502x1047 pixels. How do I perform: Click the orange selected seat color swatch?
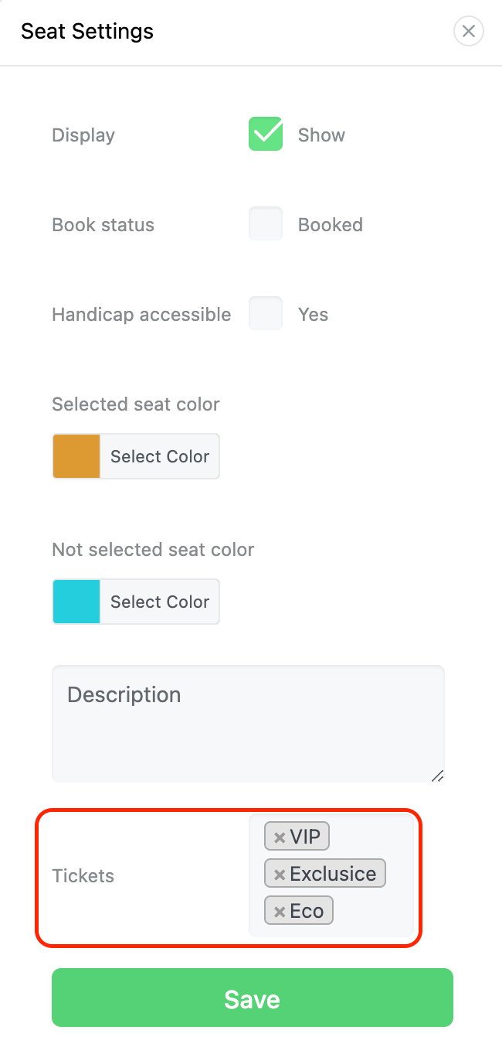76,456
